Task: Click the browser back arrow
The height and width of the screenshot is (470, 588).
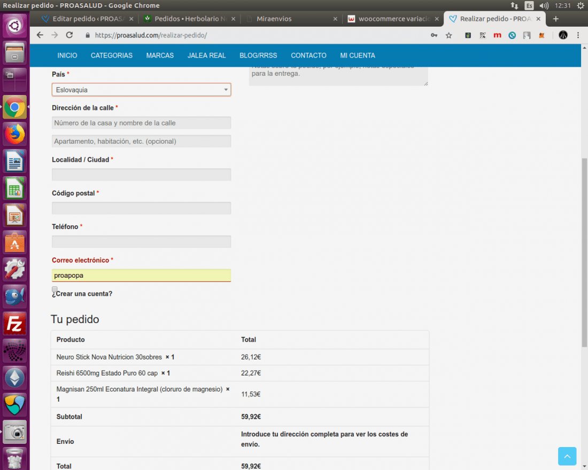Action: coord(40,35)
